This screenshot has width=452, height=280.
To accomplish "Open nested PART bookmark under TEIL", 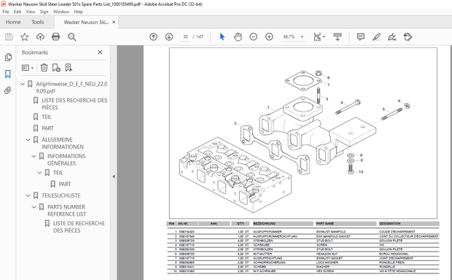I will click(65, 184).
